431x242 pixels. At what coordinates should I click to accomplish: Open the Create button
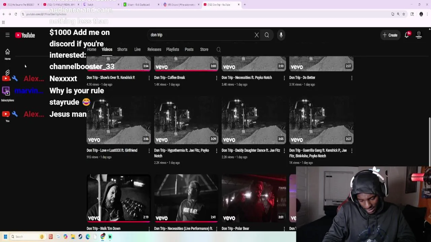click(390, 35)
